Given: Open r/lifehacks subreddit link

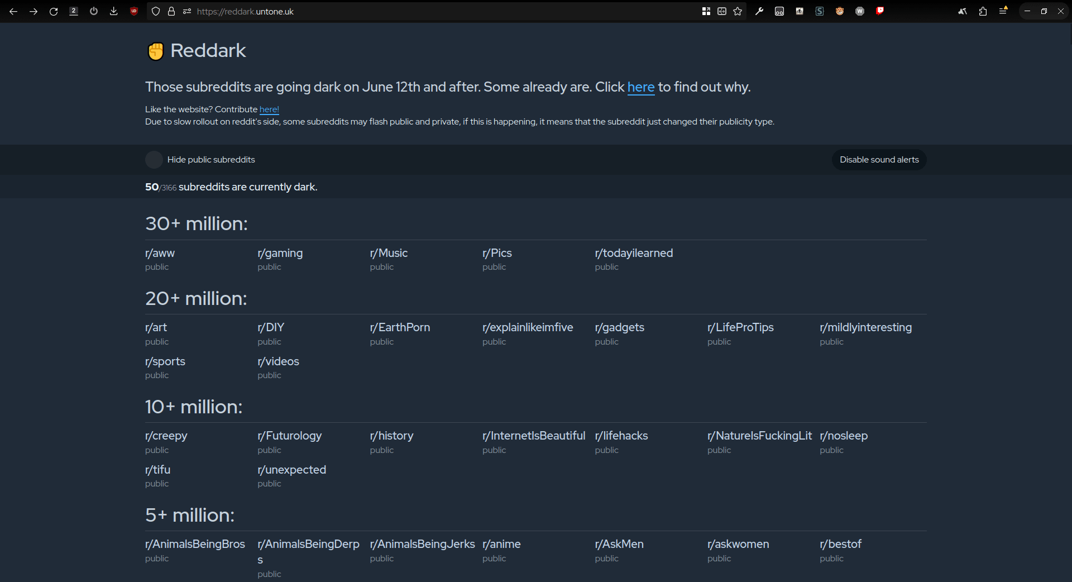Looking at the screenshot, I should [621, 436].
